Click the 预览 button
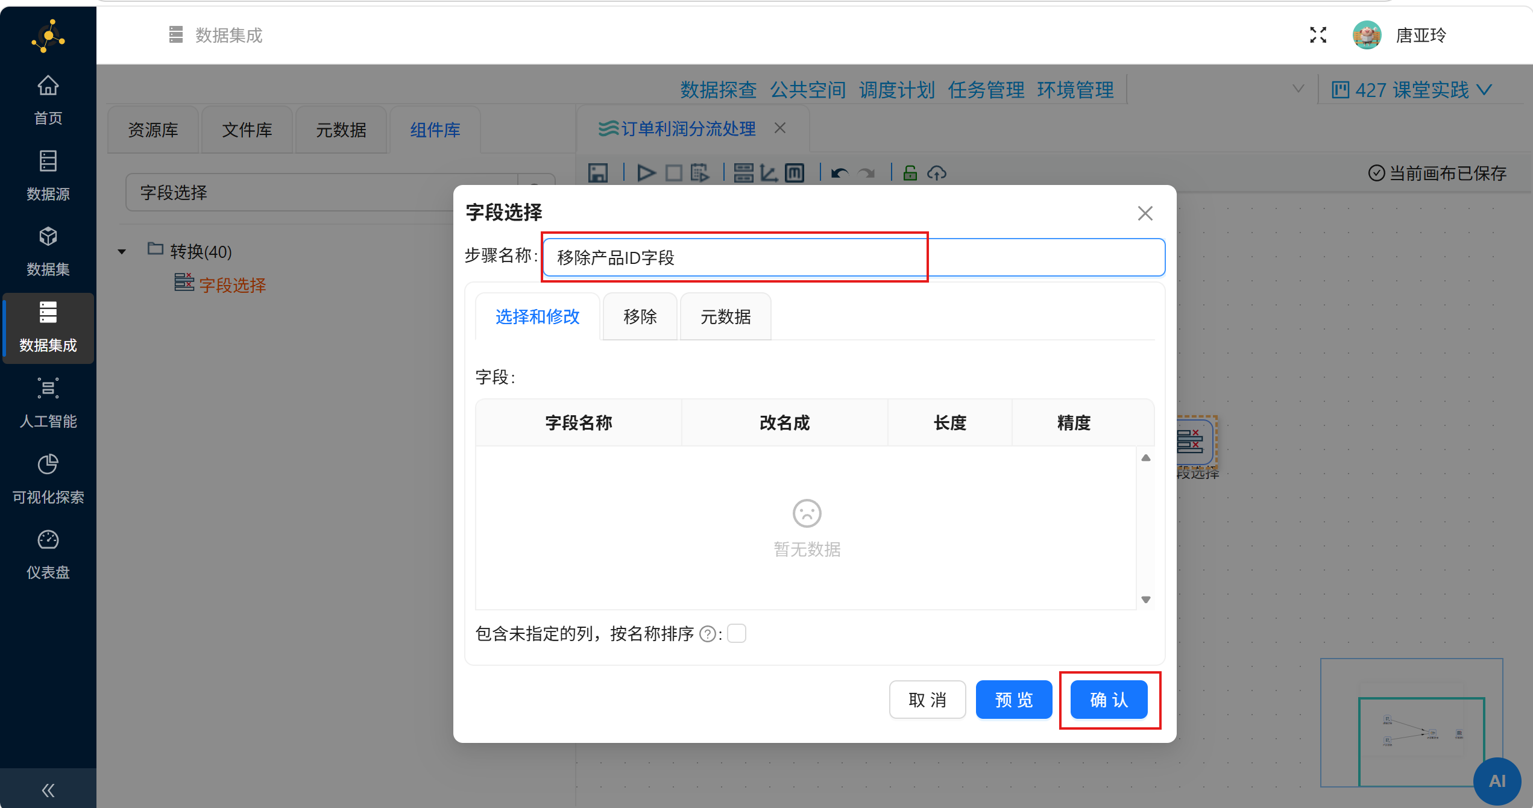The width and height of the screenshot is (1533, 808). (1013, 700)
